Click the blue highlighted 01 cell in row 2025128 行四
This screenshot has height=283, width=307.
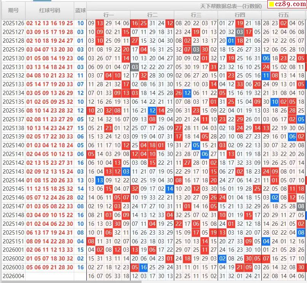tap(231, 41)
